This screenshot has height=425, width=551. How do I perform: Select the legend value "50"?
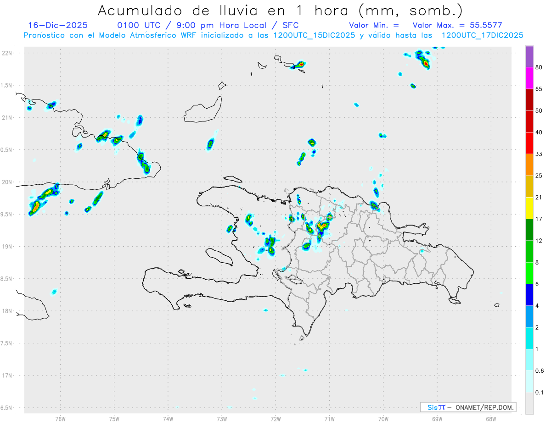point(539,110)
